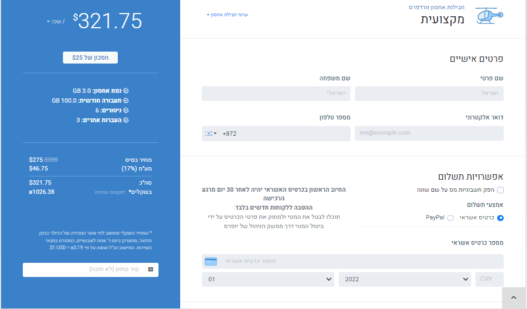Click the checkmark icon next to ניטורים

tap(126, 110)
